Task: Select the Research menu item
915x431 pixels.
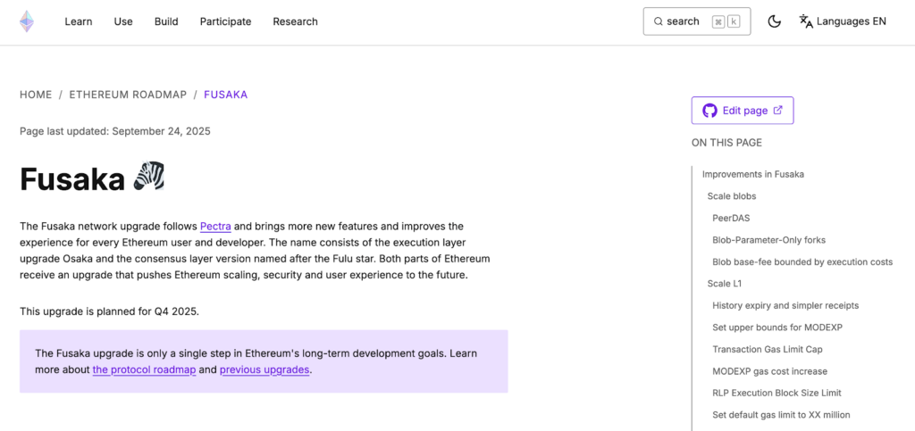Action: coord(295,21)
